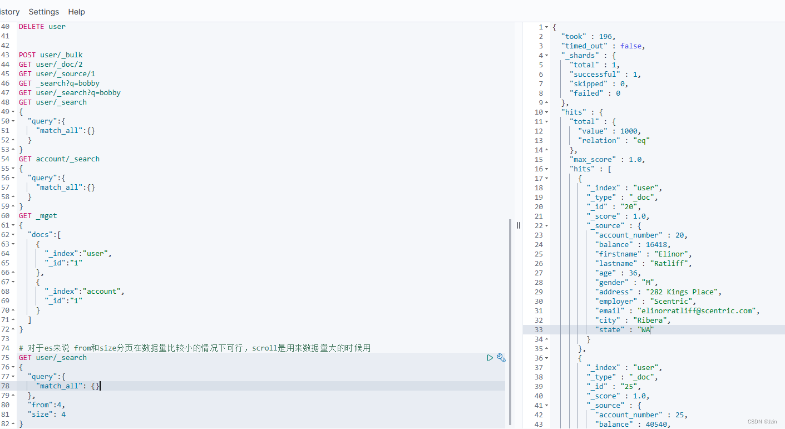Click the "_id" : "25" output line
The image size is (785, 429).
[614, 387]
